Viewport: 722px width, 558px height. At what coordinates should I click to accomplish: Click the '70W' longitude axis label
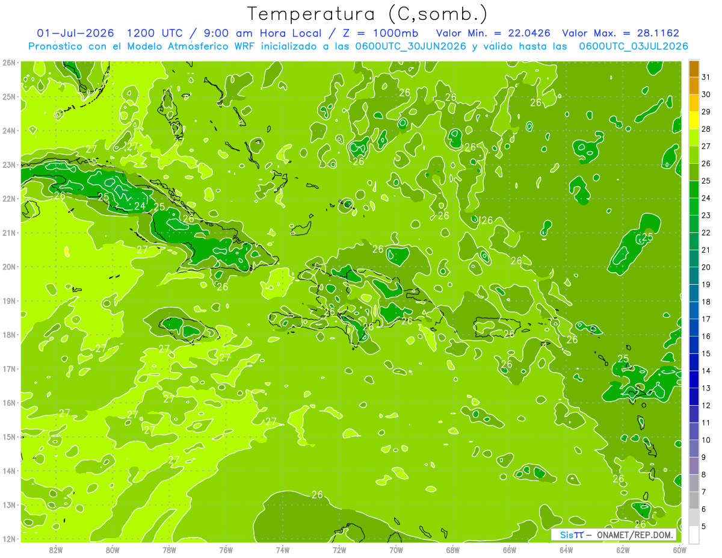(396, 550)
